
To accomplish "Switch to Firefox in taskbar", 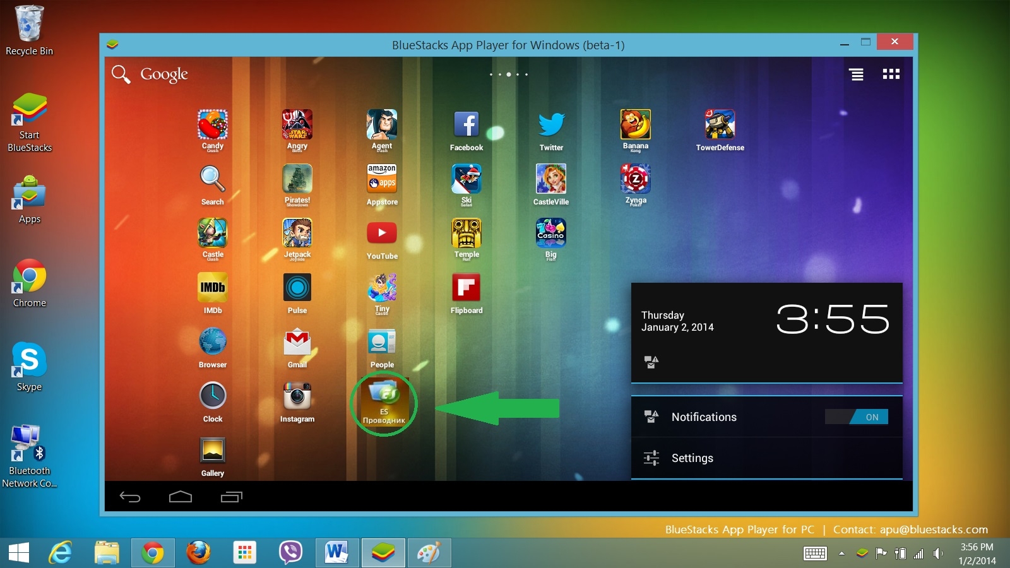I will [199, 553].
